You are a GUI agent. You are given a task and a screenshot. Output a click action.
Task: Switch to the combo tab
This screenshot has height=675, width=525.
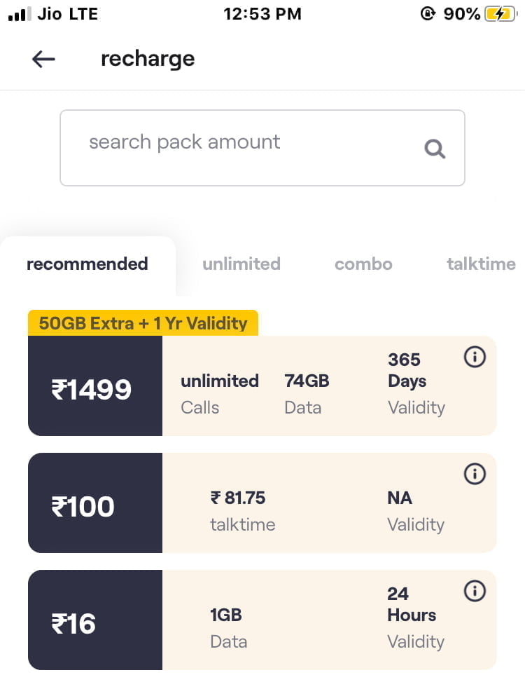click(x=363, y=264)
